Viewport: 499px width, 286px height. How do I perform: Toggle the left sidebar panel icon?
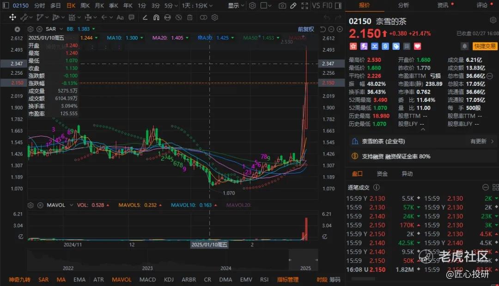click(x=6, y=6)
